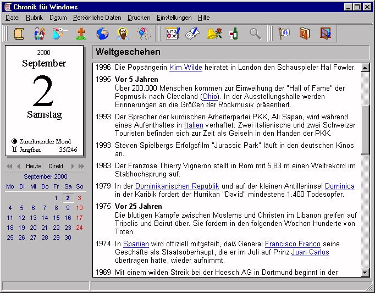The height and width of the screenshot is (293, 375).
Task: Follow the Italien link
Action: coord(194,125)
